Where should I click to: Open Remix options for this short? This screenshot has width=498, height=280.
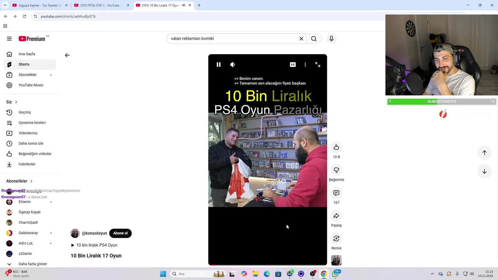tap(337, 238)
